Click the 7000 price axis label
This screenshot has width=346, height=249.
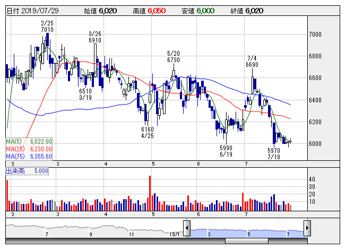315,35
